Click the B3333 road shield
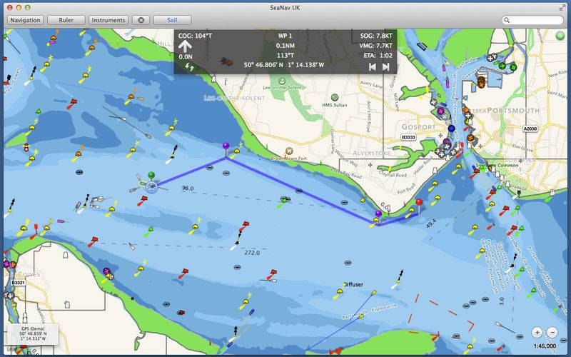The width and height of the screenshot is (571, 357). pyautogui.click(x=408, y=137)
